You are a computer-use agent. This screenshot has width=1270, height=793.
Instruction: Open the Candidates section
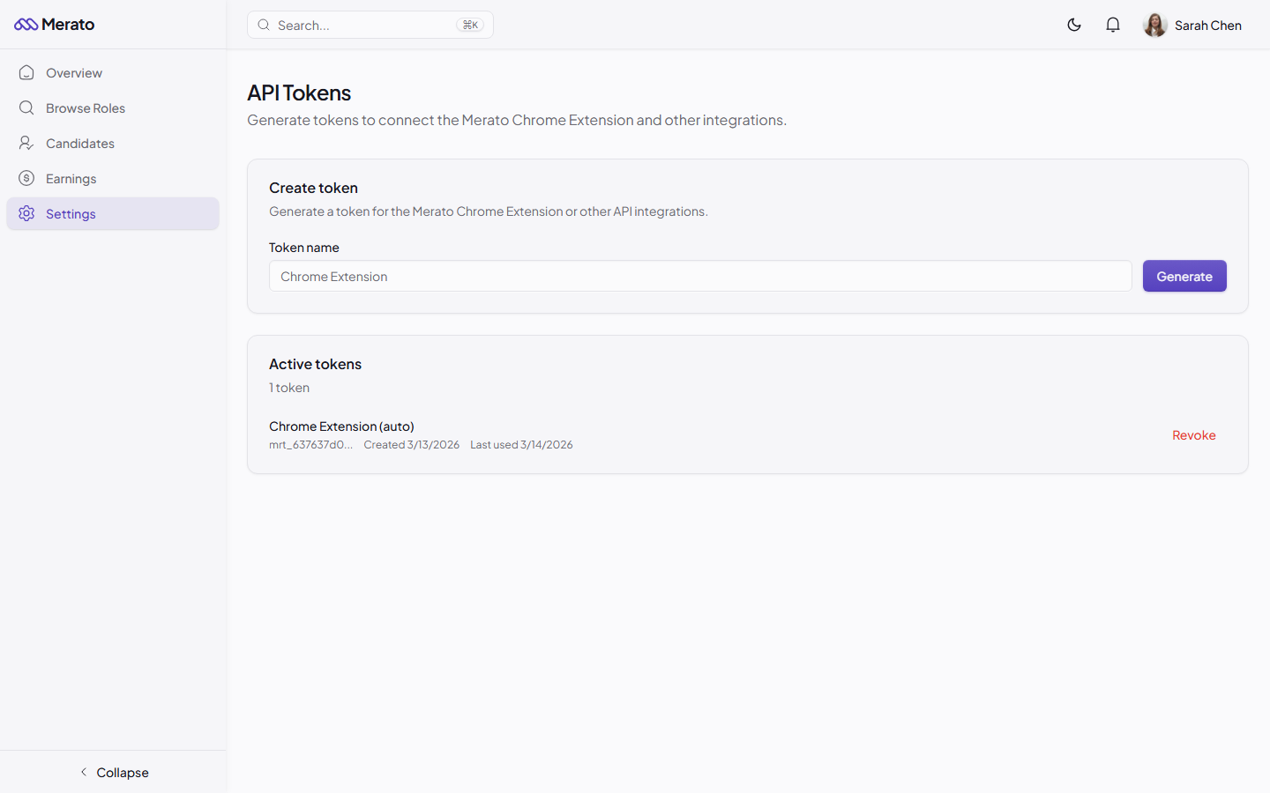tap(79, 143)
